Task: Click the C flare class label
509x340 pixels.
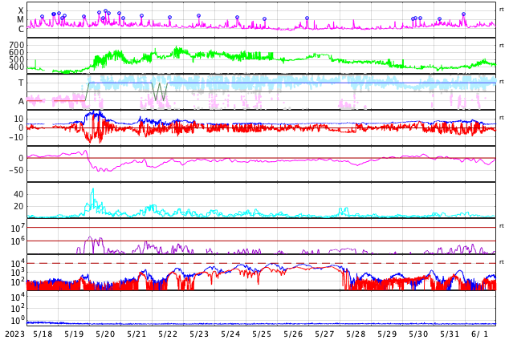Action: click(21, 29)
